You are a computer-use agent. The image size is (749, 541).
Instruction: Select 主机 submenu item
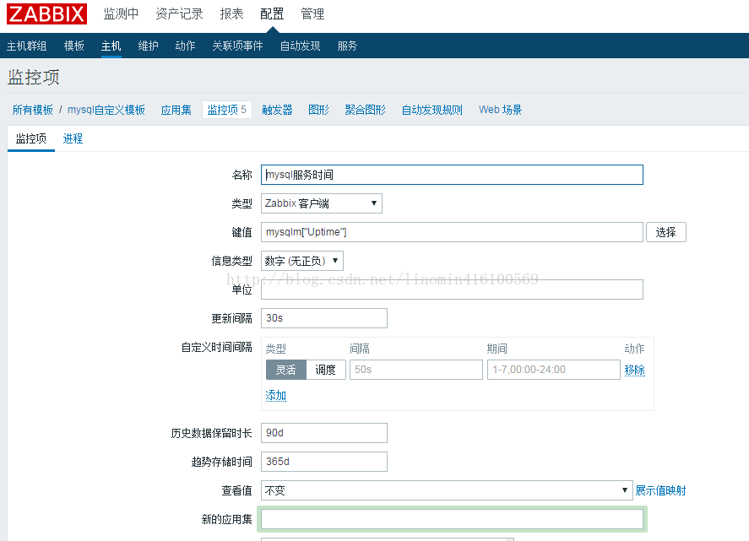(x=111, y=46)
